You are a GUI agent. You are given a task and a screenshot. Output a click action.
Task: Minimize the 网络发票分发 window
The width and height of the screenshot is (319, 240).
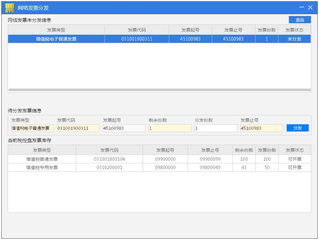(x=302, y=8)
